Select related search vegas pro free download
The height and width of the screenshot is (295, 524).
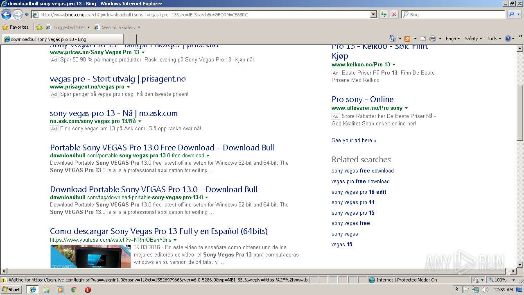coord(360,181)
